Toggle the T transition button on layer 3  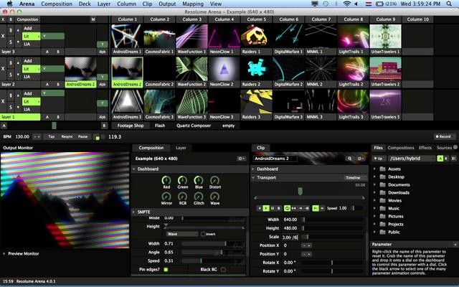coord(102,44)
